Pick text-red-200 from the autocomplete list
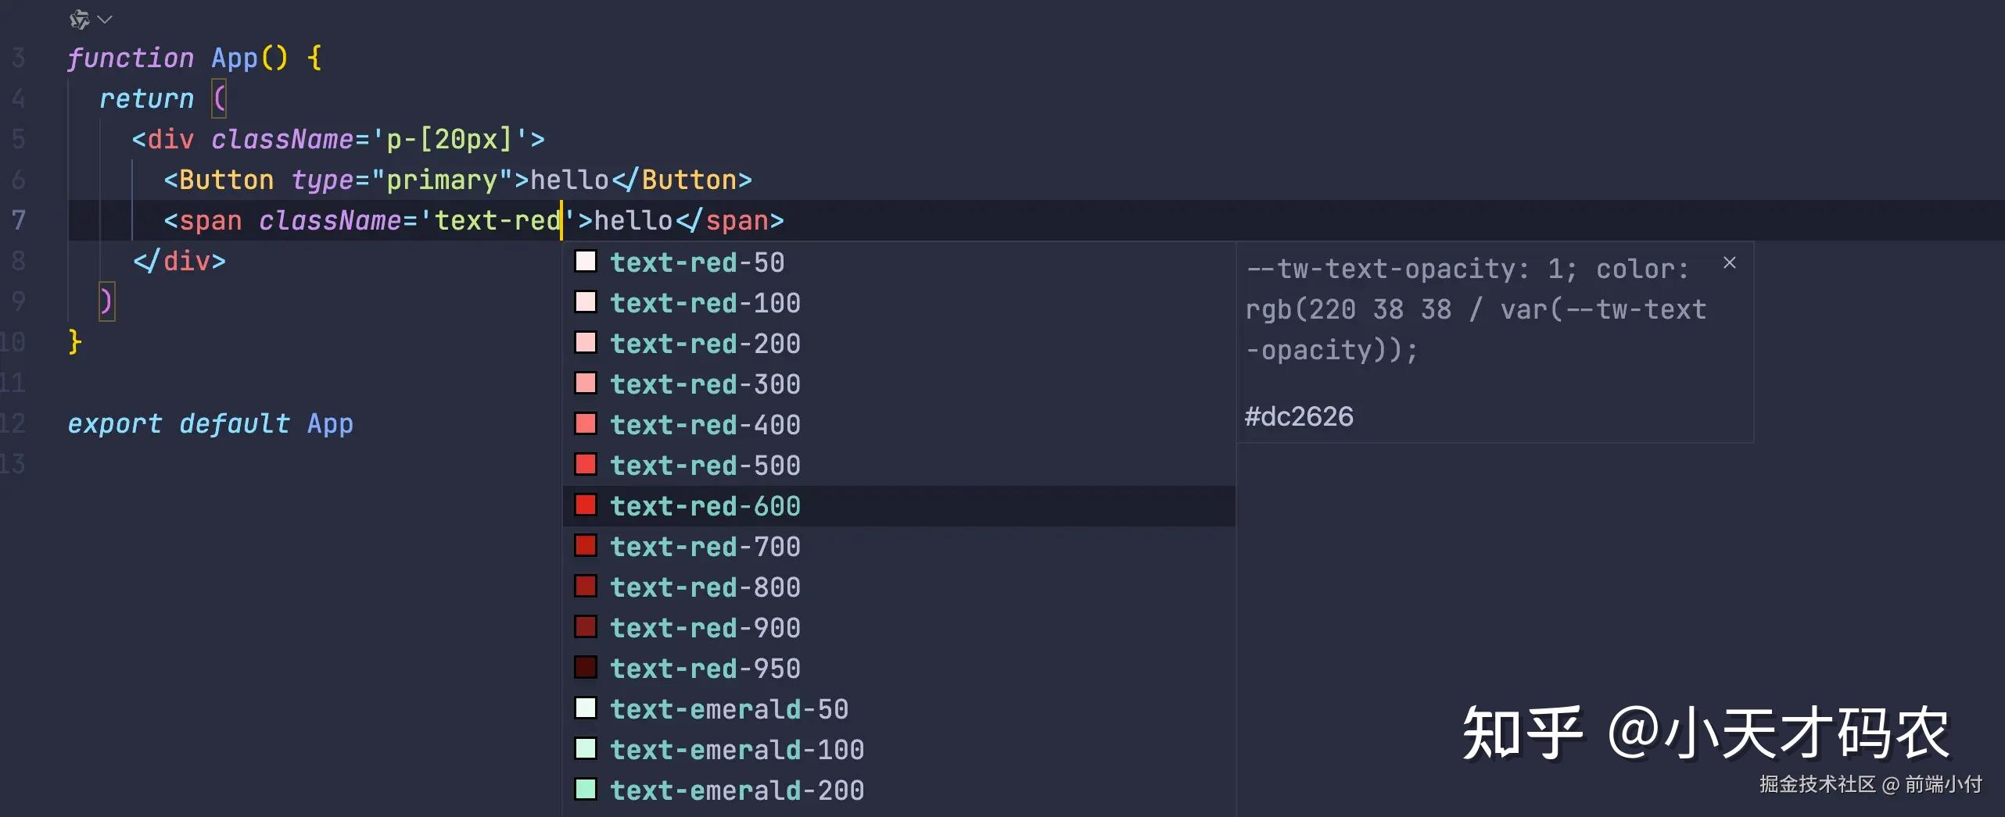This screenshot has width=2005, height=817. coord(705,344)
